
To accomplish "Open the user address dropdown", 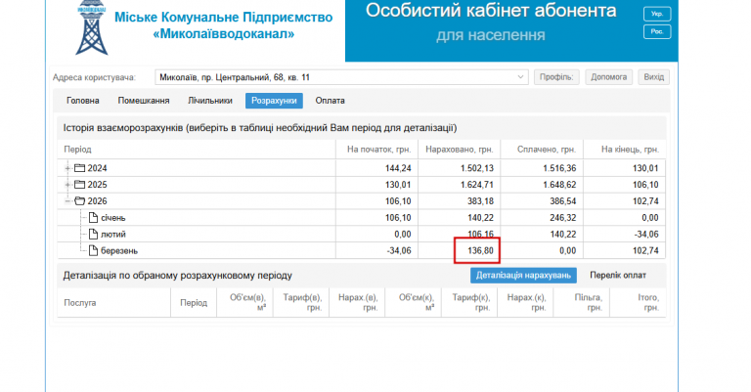I will [x=341, y=77].
